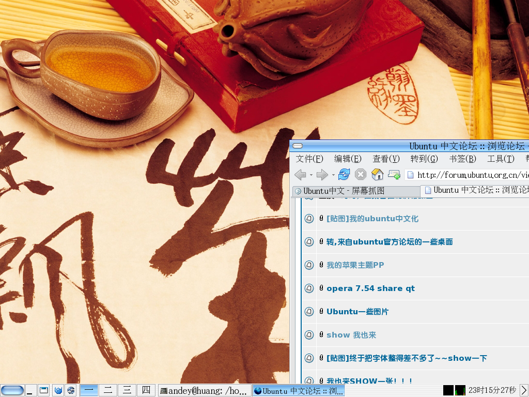This screenshot has height=397, width=529.
Task: Open topic [贴图]我的ubuntu中文化
Action: 372,219
